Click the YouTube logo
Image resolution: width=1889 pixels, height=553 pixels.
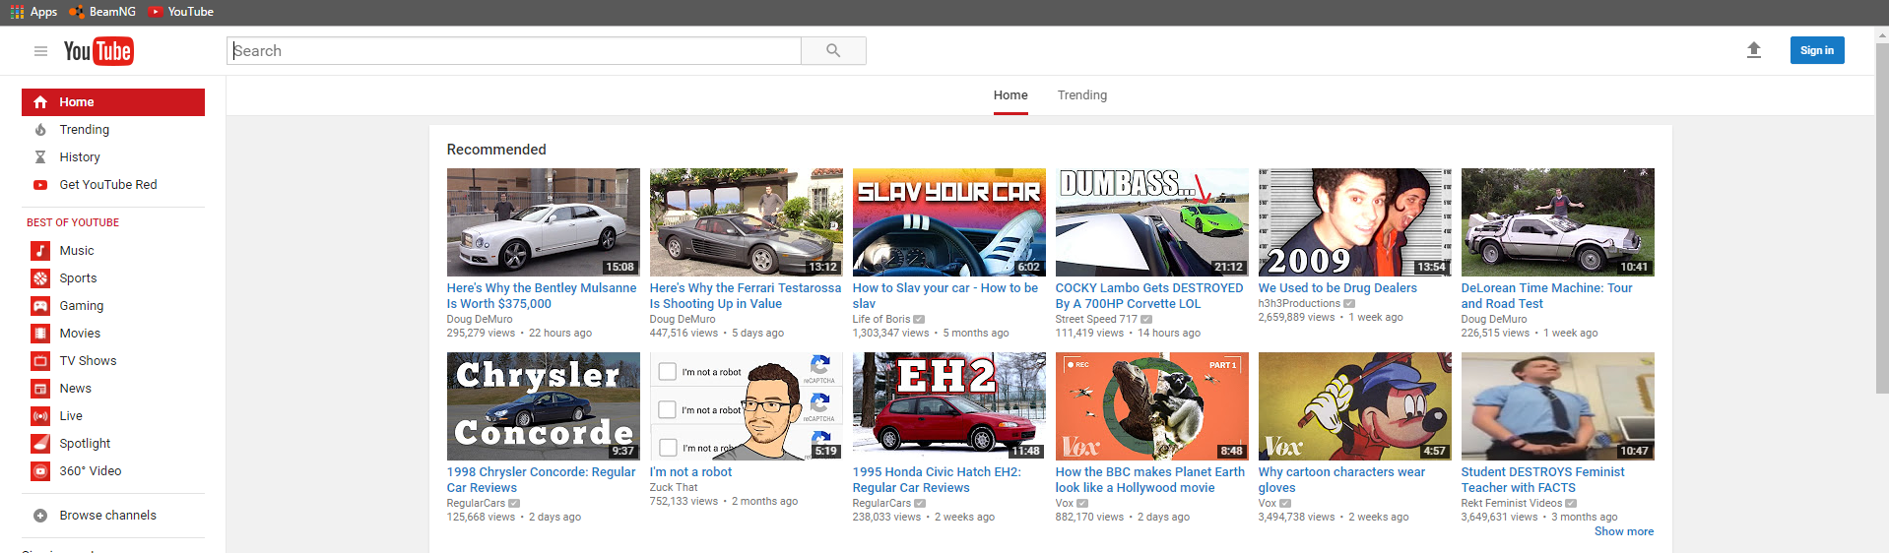(x=98, y=51)
